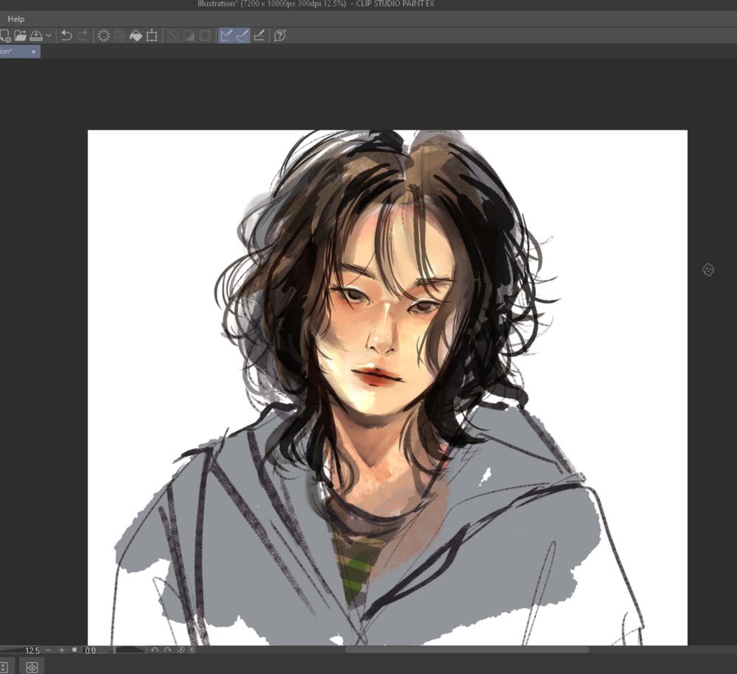Toggle Snap to Grid
This screenshot has height=674, width=737.
tap(259, 35)
